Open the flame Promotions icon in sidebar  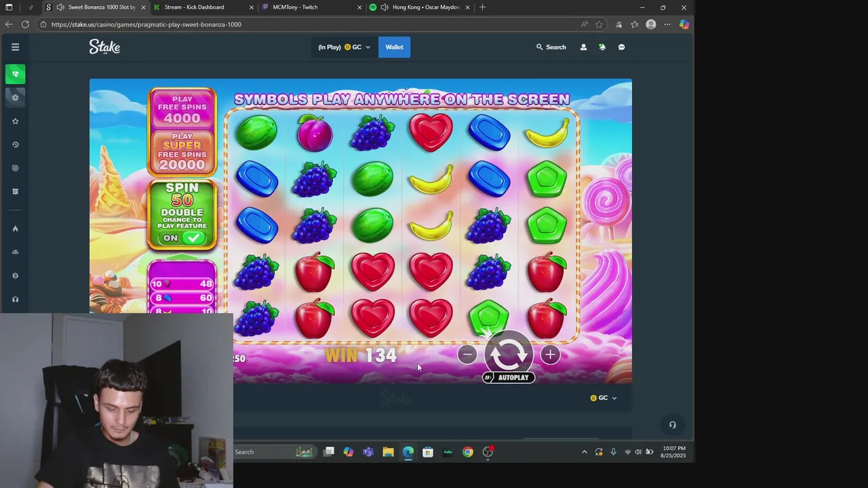point(15,228)
